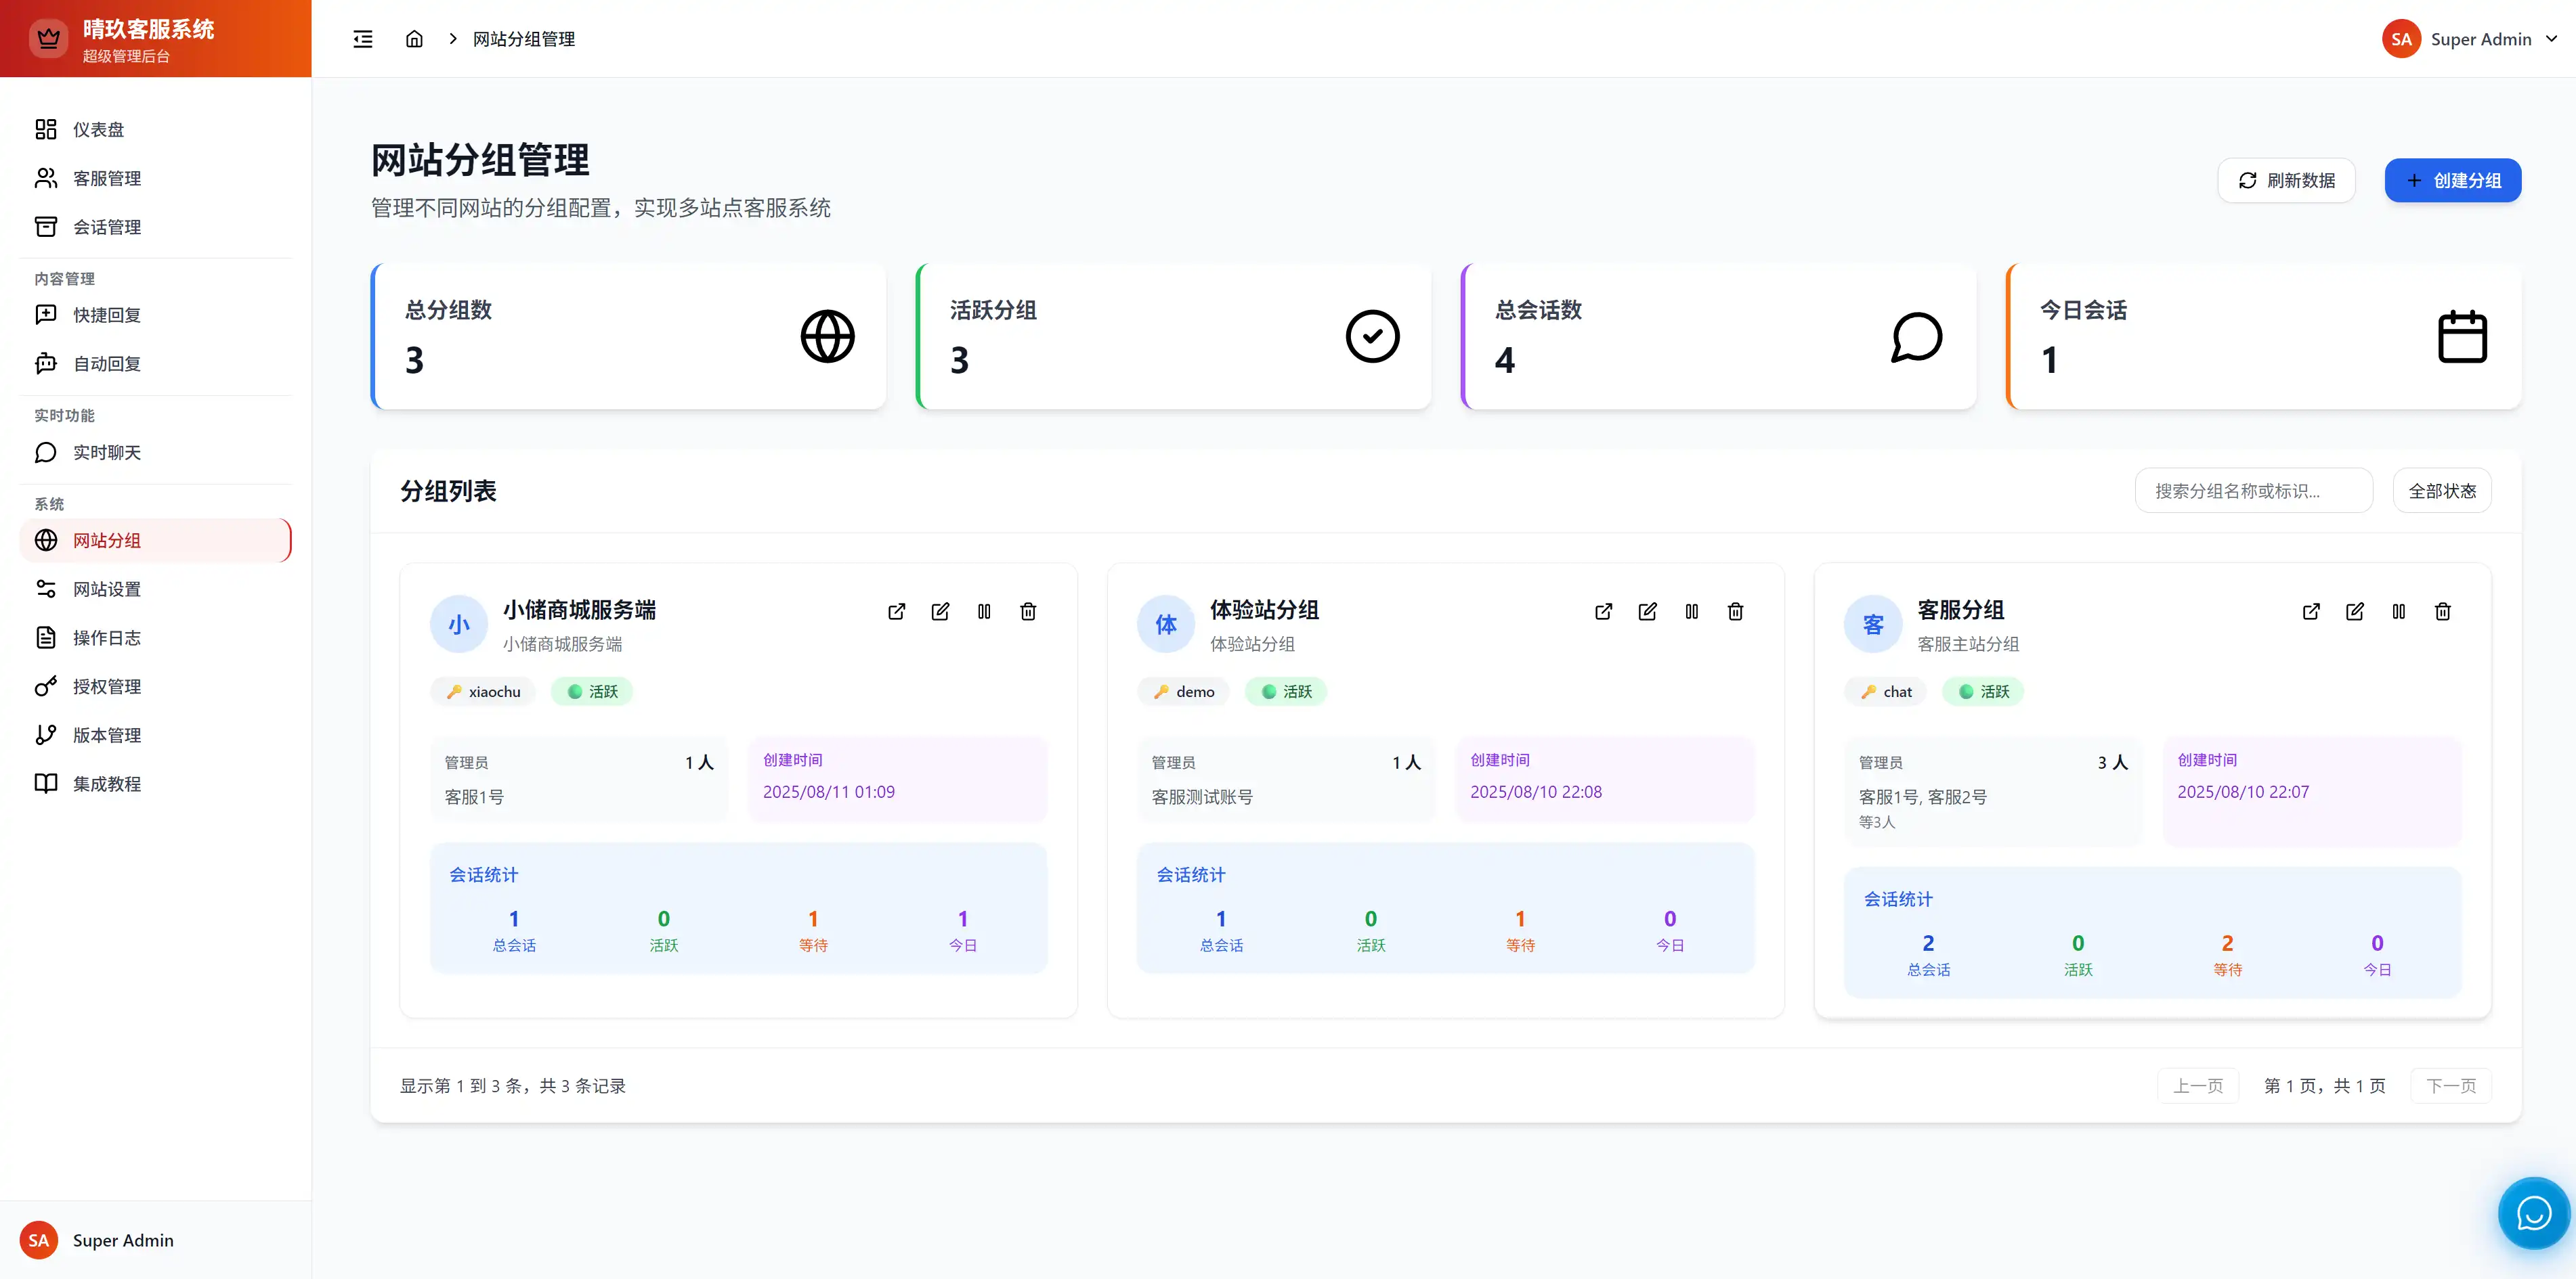The image size is (2576, 1279).
Task: Open the floating chat bubble widget
Action: [2533, 1213]
